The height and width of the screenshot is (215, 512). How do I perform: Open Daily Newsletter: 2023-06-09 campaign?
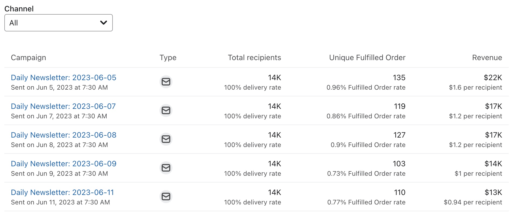pos(63,164)
